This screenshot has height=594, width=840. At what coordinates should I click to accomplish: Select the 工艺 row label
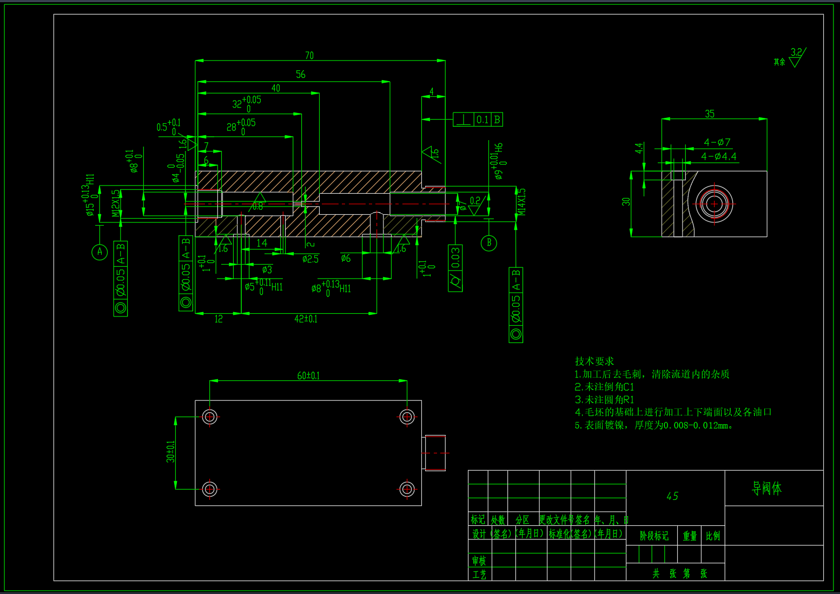pos(479,575)
